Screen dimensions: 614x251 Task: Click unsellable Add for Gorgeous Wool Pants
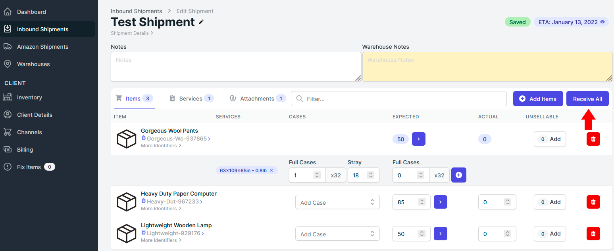tap(550, 139)
